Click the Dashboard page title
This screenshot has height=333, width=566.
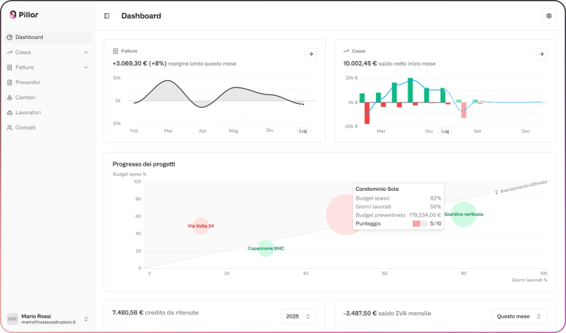tap(141, 16)
